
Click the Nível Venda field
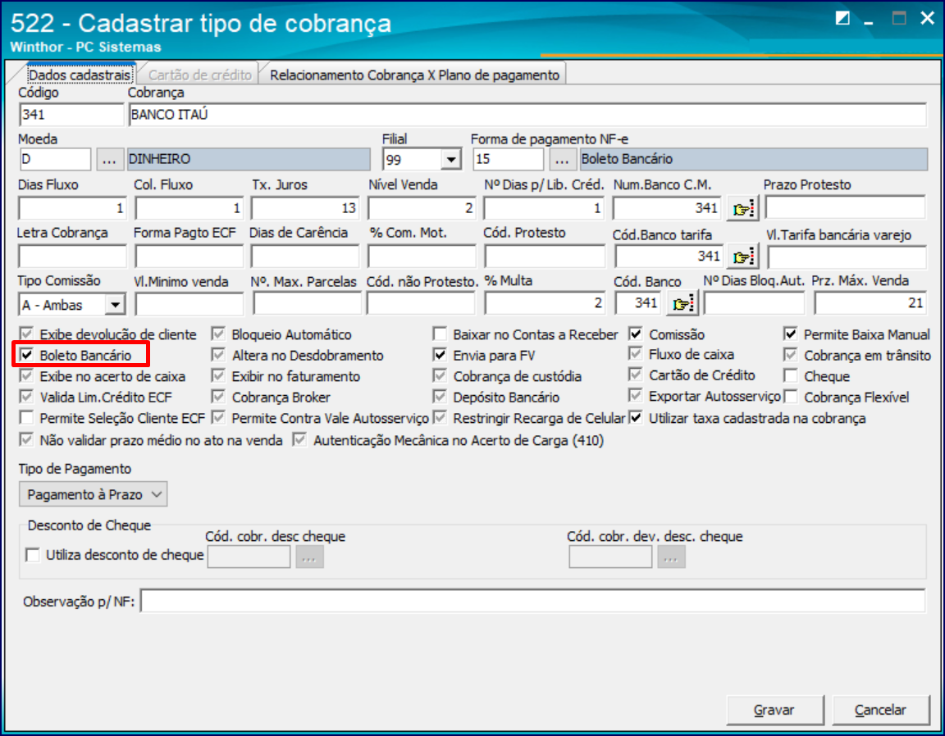click(422, 208)
